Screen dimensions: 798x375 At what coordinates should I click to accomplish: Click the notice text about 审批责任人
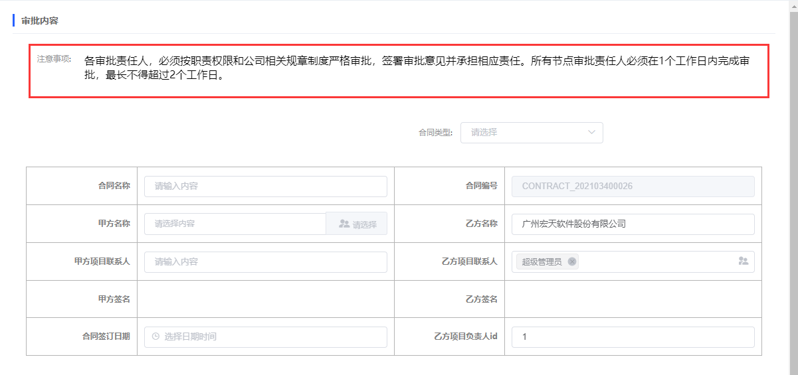click(x=417, y=68)
